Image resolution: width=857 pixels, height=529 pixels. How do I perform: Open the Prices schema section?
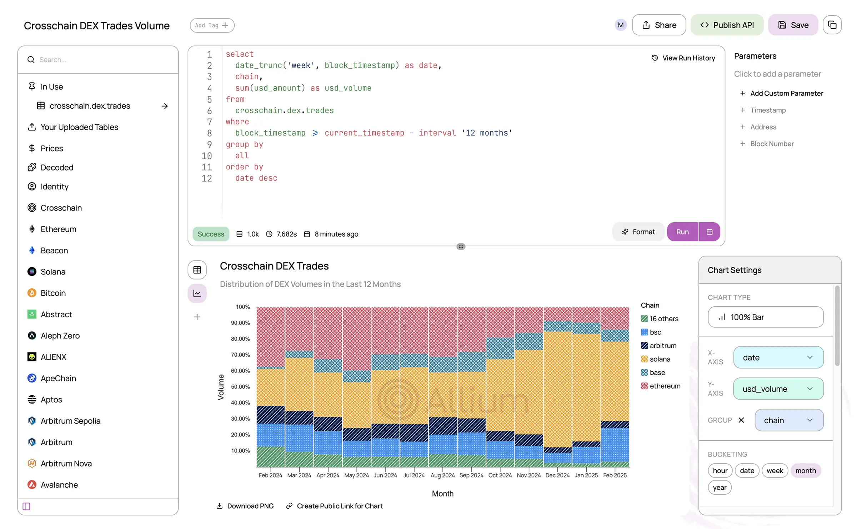point(51,148)
